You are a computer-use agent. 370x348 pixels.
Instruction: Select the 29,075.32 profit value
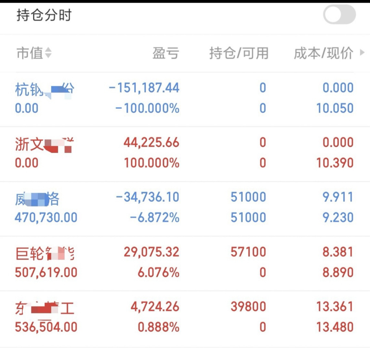tap(151, 252)
